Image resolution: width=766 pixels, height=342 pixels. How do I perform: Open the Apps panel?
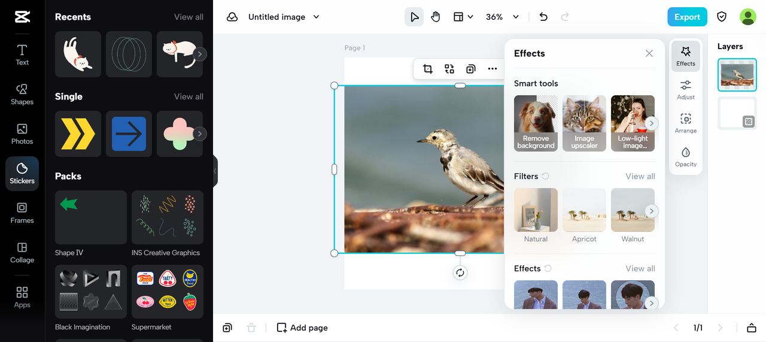click(x=22, y=297)
